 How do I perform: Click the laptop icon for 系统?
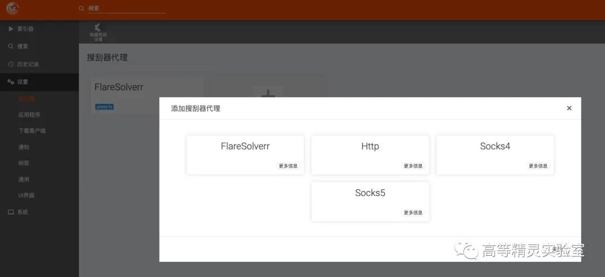(11, 212)
